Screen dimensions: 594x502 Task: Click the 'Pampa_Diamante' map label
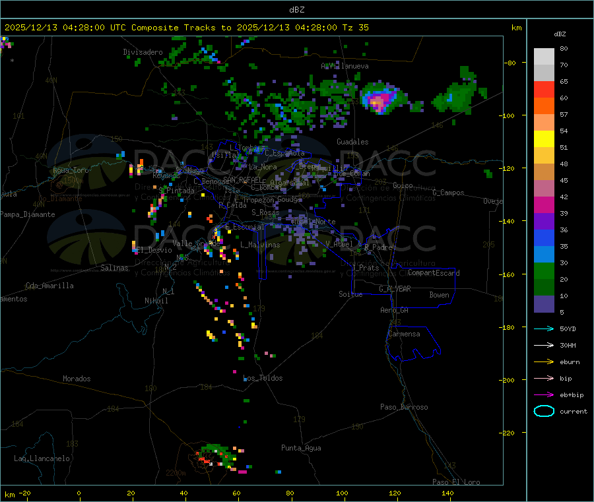pyautogui.click(x=27, y=214)
